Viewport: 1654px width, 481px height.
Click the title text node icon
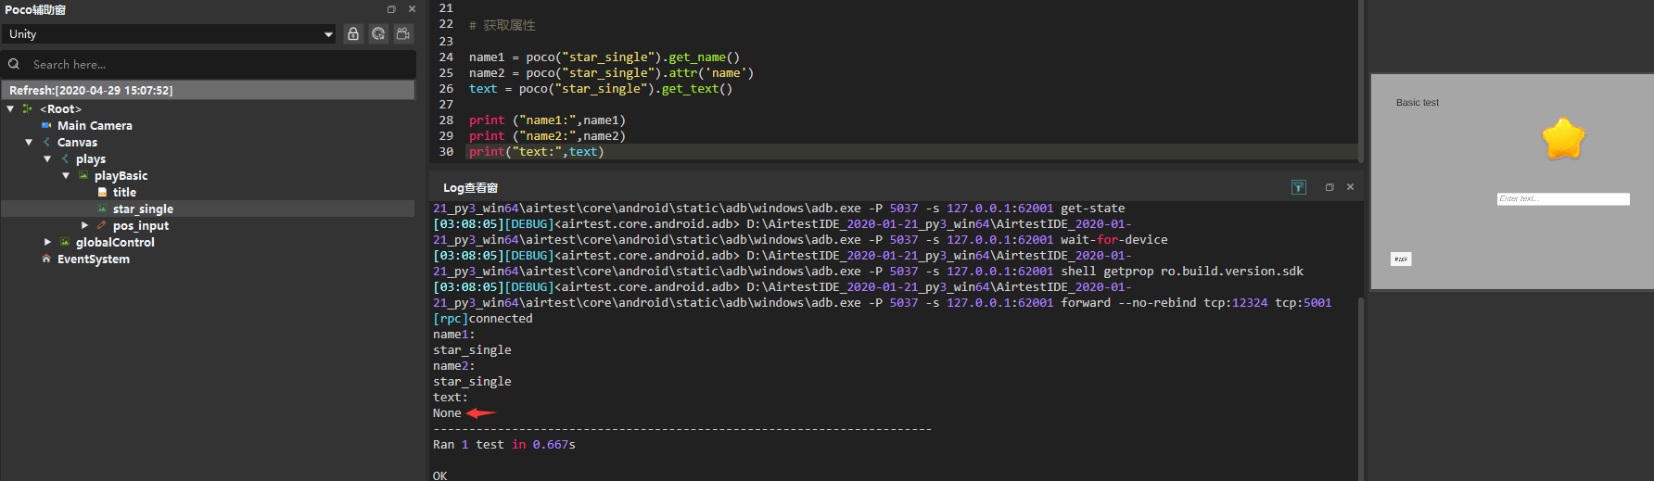(x=102, y=193)
